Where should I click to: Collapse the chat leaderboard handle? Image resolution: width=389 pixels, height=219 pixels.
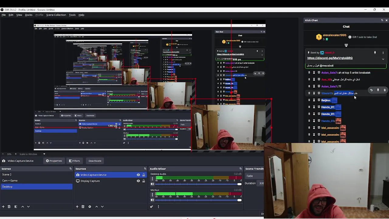pyautogui.click(x=346, y=45)
